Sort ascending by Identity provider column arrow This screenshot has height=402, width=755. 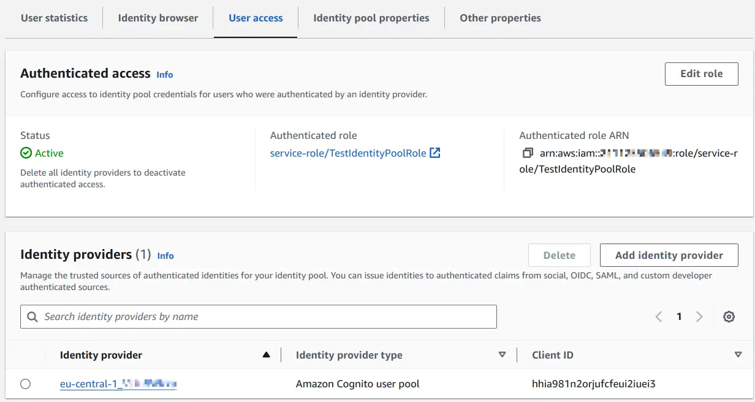point(266,355)
